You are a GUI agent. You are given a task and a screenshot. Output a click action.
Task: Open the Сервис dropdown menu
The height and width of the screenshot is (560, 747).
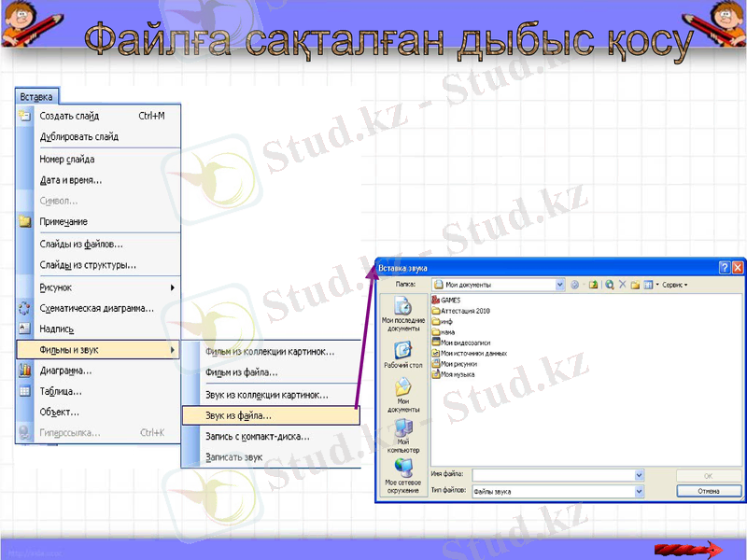672,285
